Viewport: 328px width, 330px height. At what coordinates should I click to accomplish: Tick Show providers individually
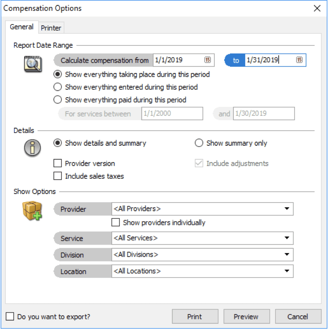(116, 222)
